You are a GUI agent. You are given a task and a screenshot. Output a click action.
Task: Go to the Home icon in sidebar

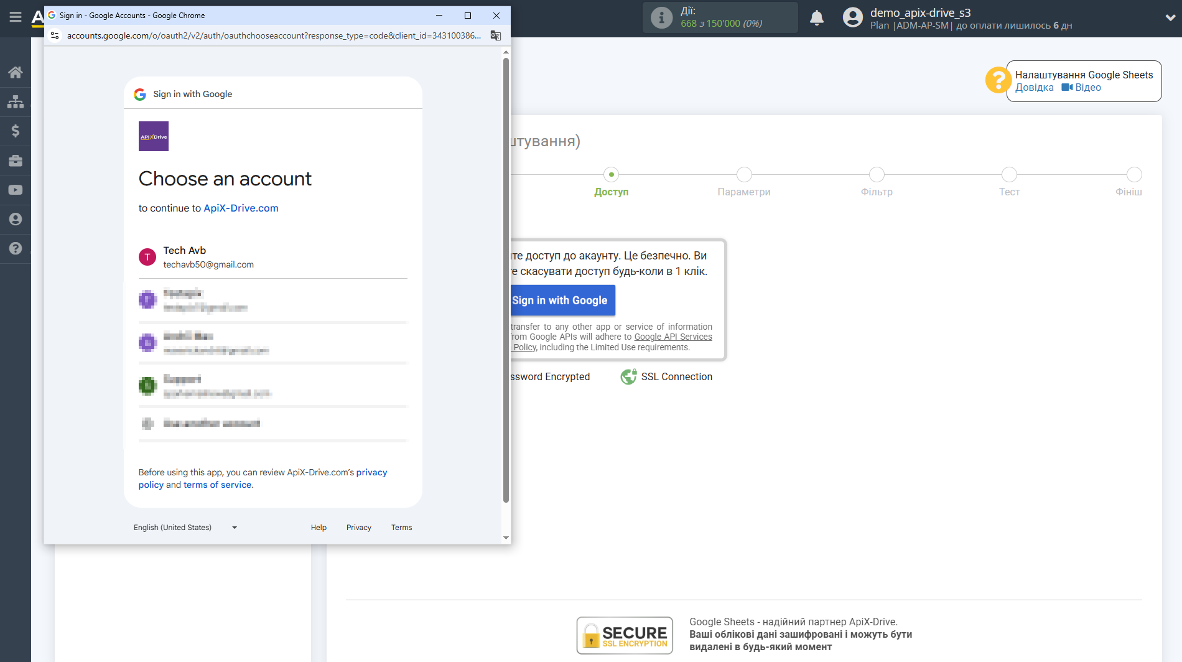click(16, 72)
